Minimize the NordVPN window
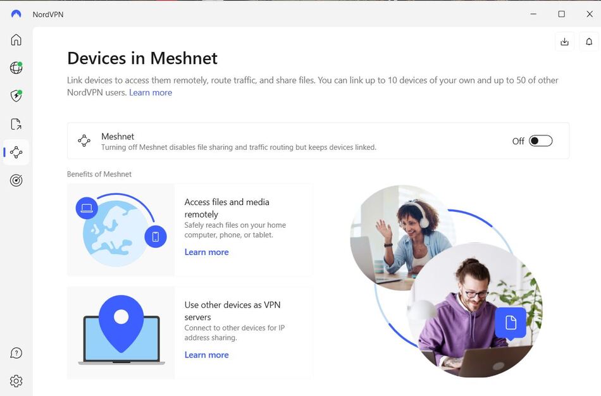Image resolution: width=601 pixels, height=396 pixels. 533,14
